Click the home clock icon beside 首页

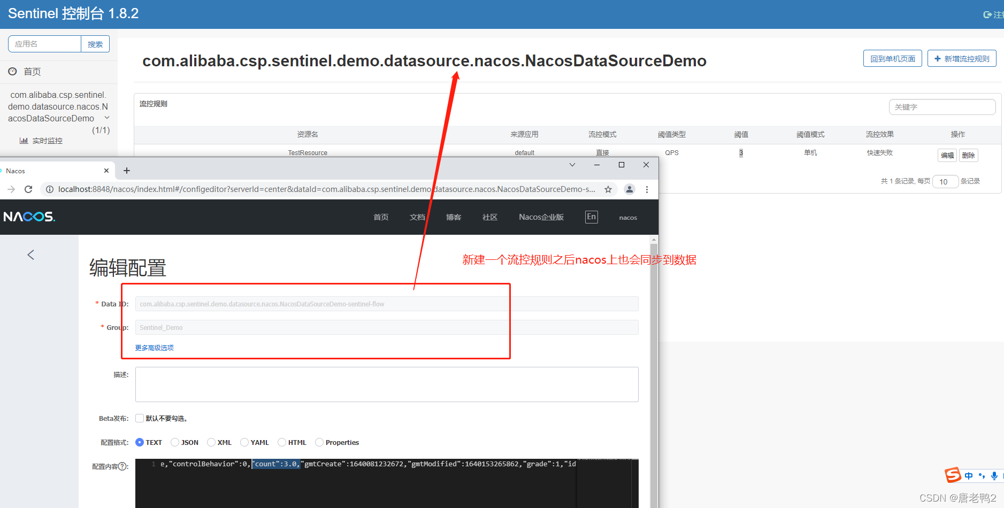[12, 71]
